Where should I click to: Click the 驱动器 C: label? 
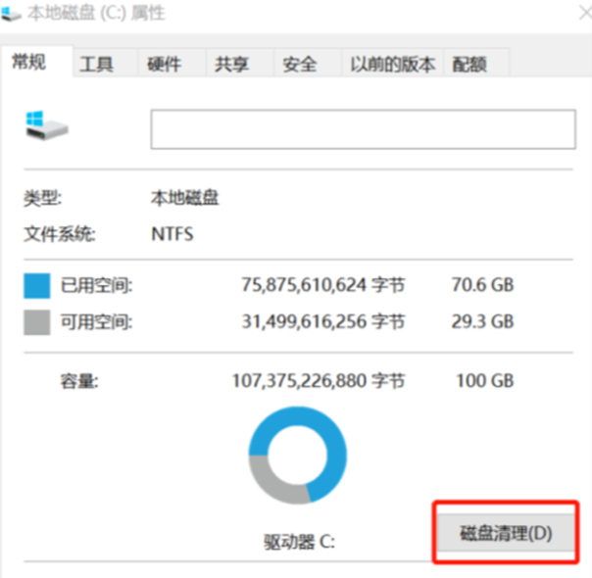click(x=299, y=542)
